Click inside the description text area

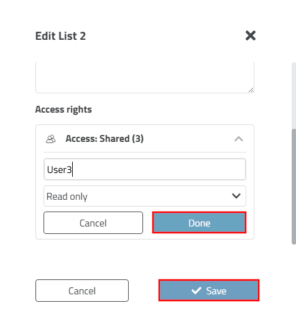[145, 78]
